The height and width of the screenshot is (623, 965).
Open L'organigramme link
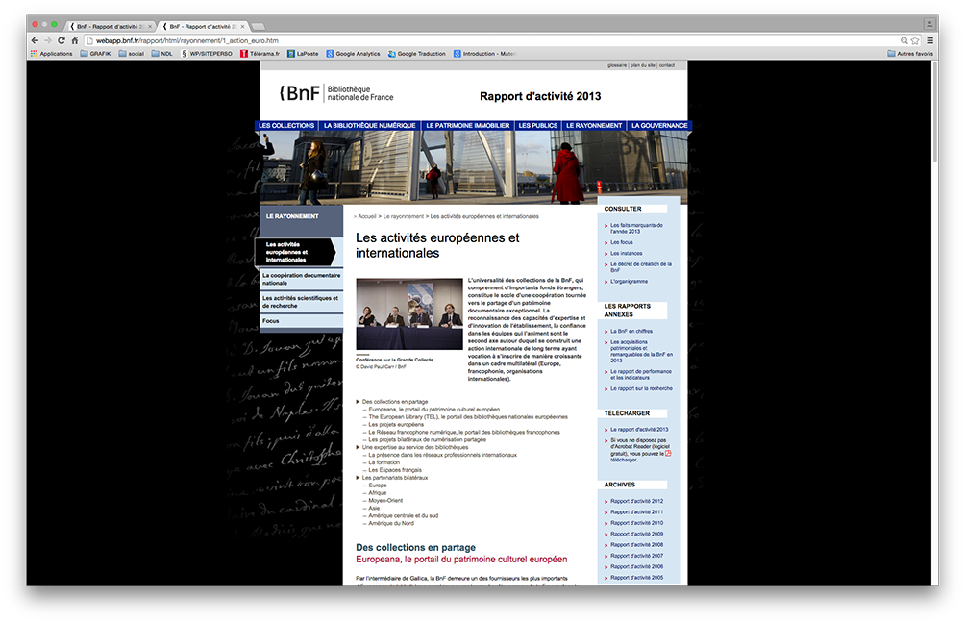(629, 282)
